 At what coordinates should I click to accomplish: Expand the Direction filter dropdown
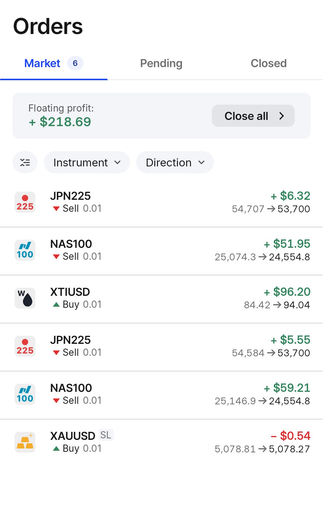175,163
